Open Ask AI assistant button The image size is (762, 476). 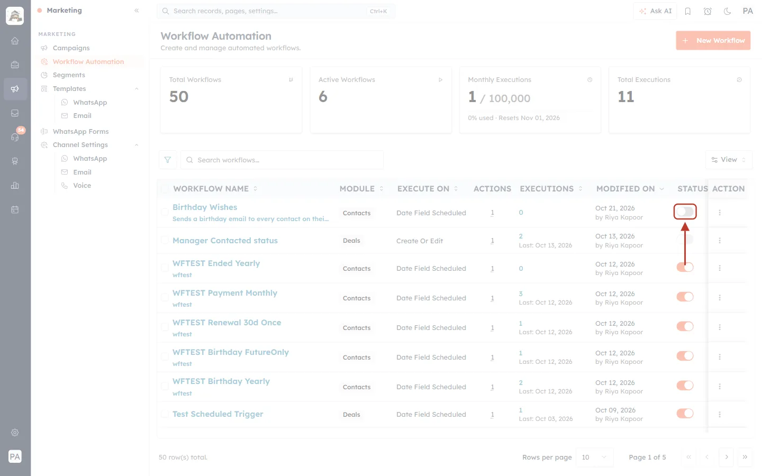tap(655, 11)
